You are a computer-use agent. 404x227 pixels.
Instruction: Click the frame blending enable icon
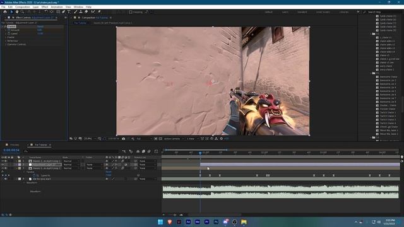(143, 151)
